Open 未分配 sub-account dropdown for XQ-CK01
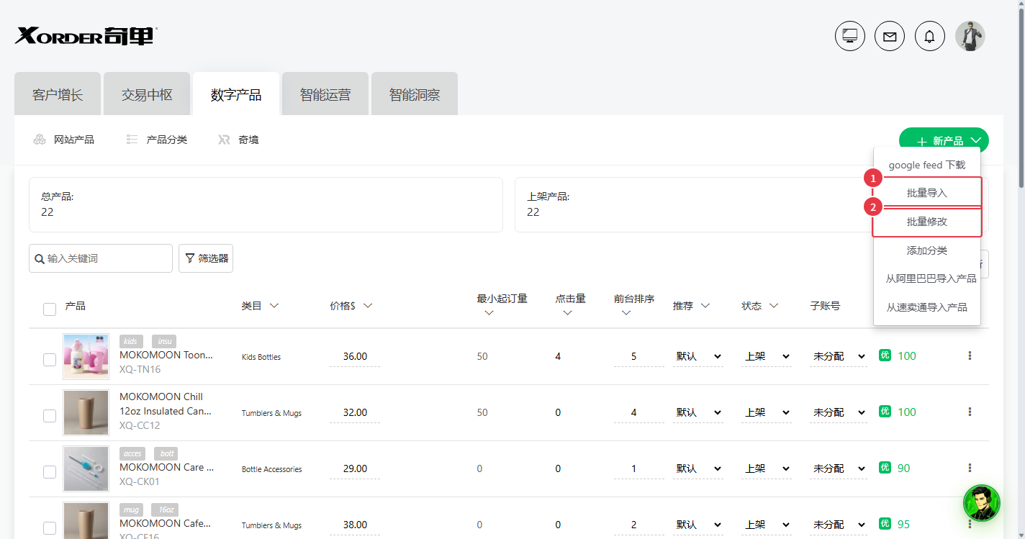Image resolution: width=1025 pixels, height=539 pixels. click(x=839, y=468)
